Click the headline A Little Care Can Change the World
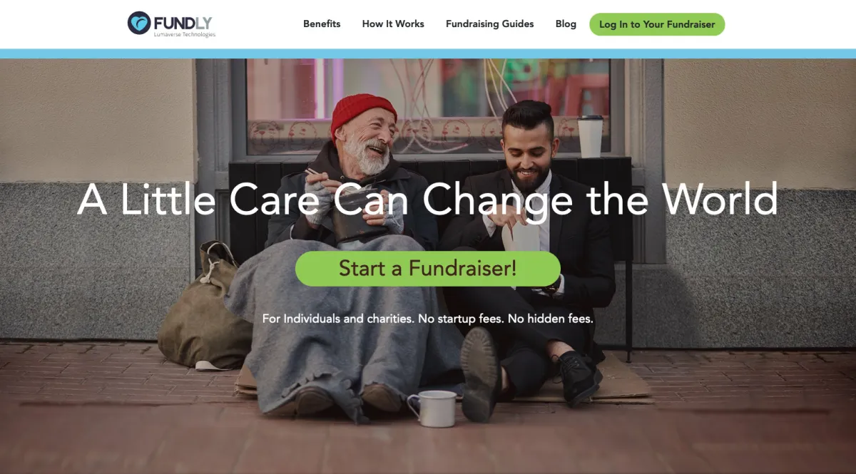The height and width of the screenshot is (474, 856). pos(428,199)
